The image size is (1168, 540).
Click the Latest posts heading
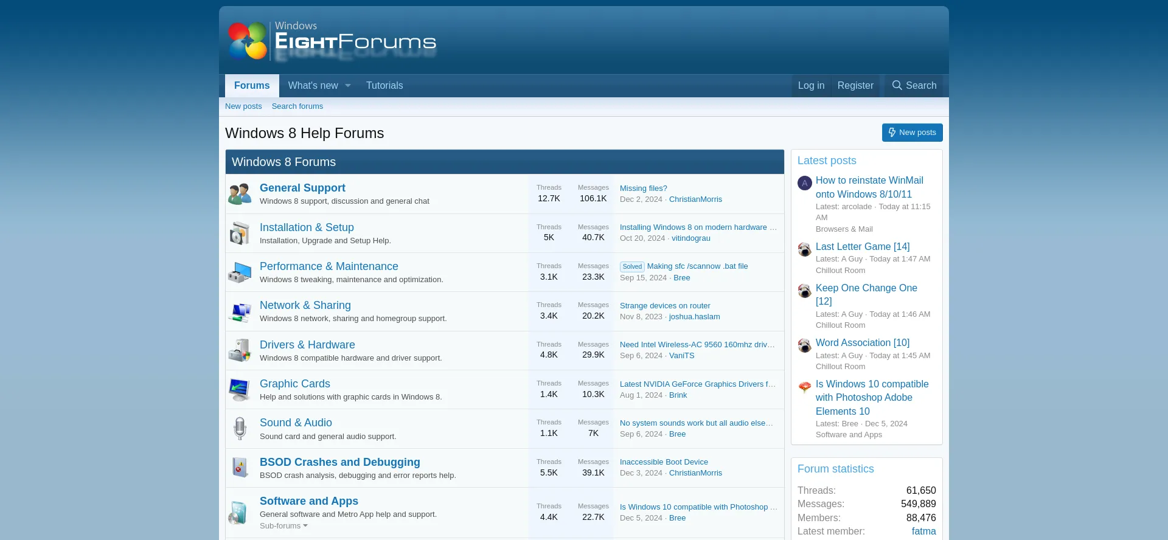tap(827, 161)
